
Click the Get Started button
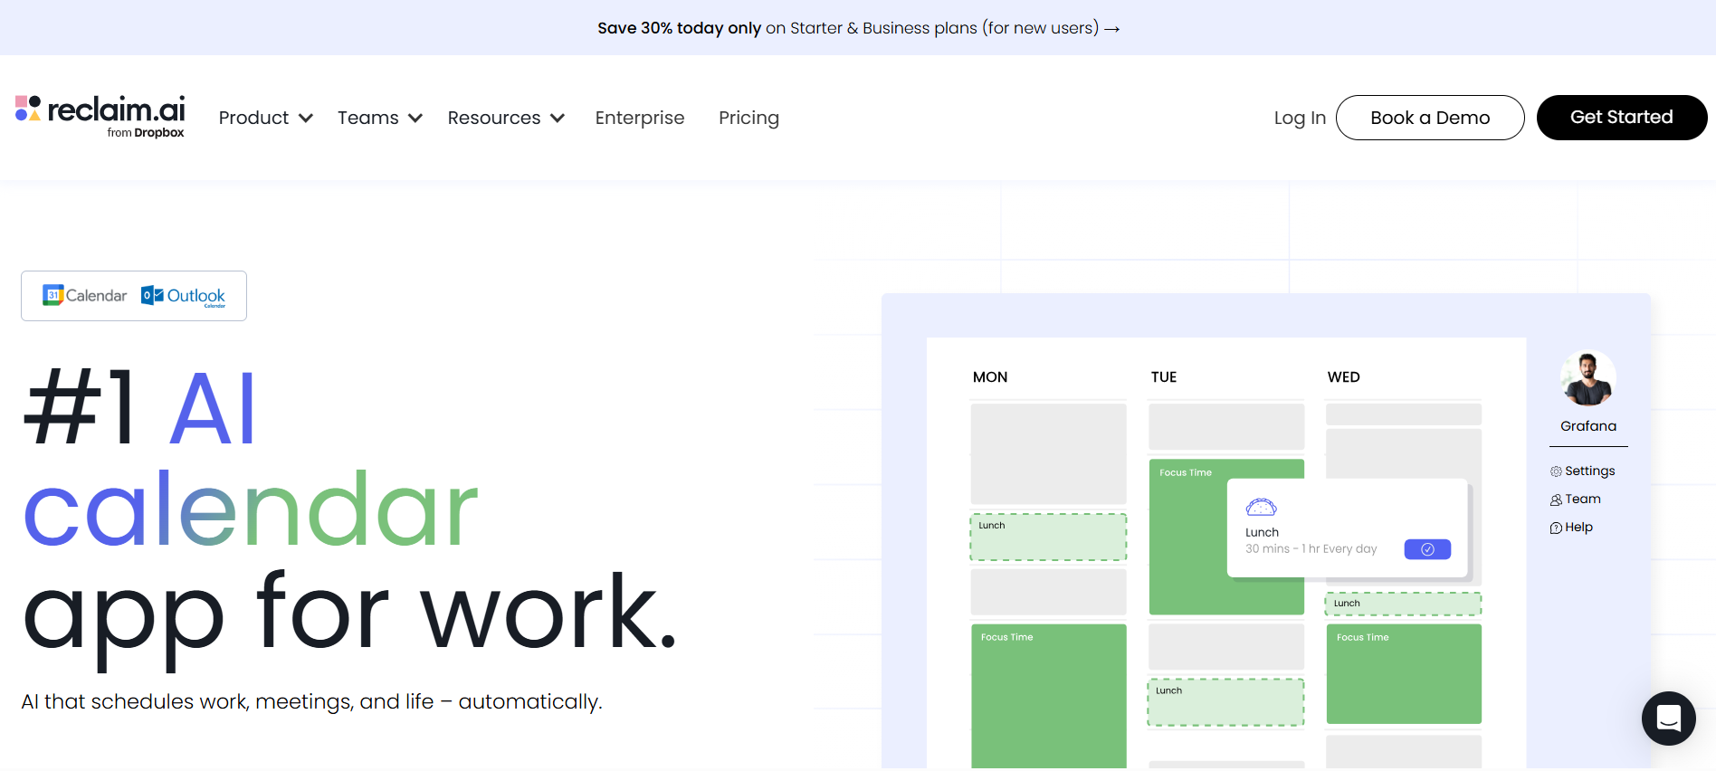1621,118
